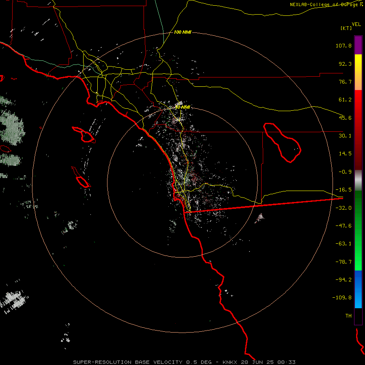
Task: Click the gray near-zero segment of color bar
Action: pos(358,180)
